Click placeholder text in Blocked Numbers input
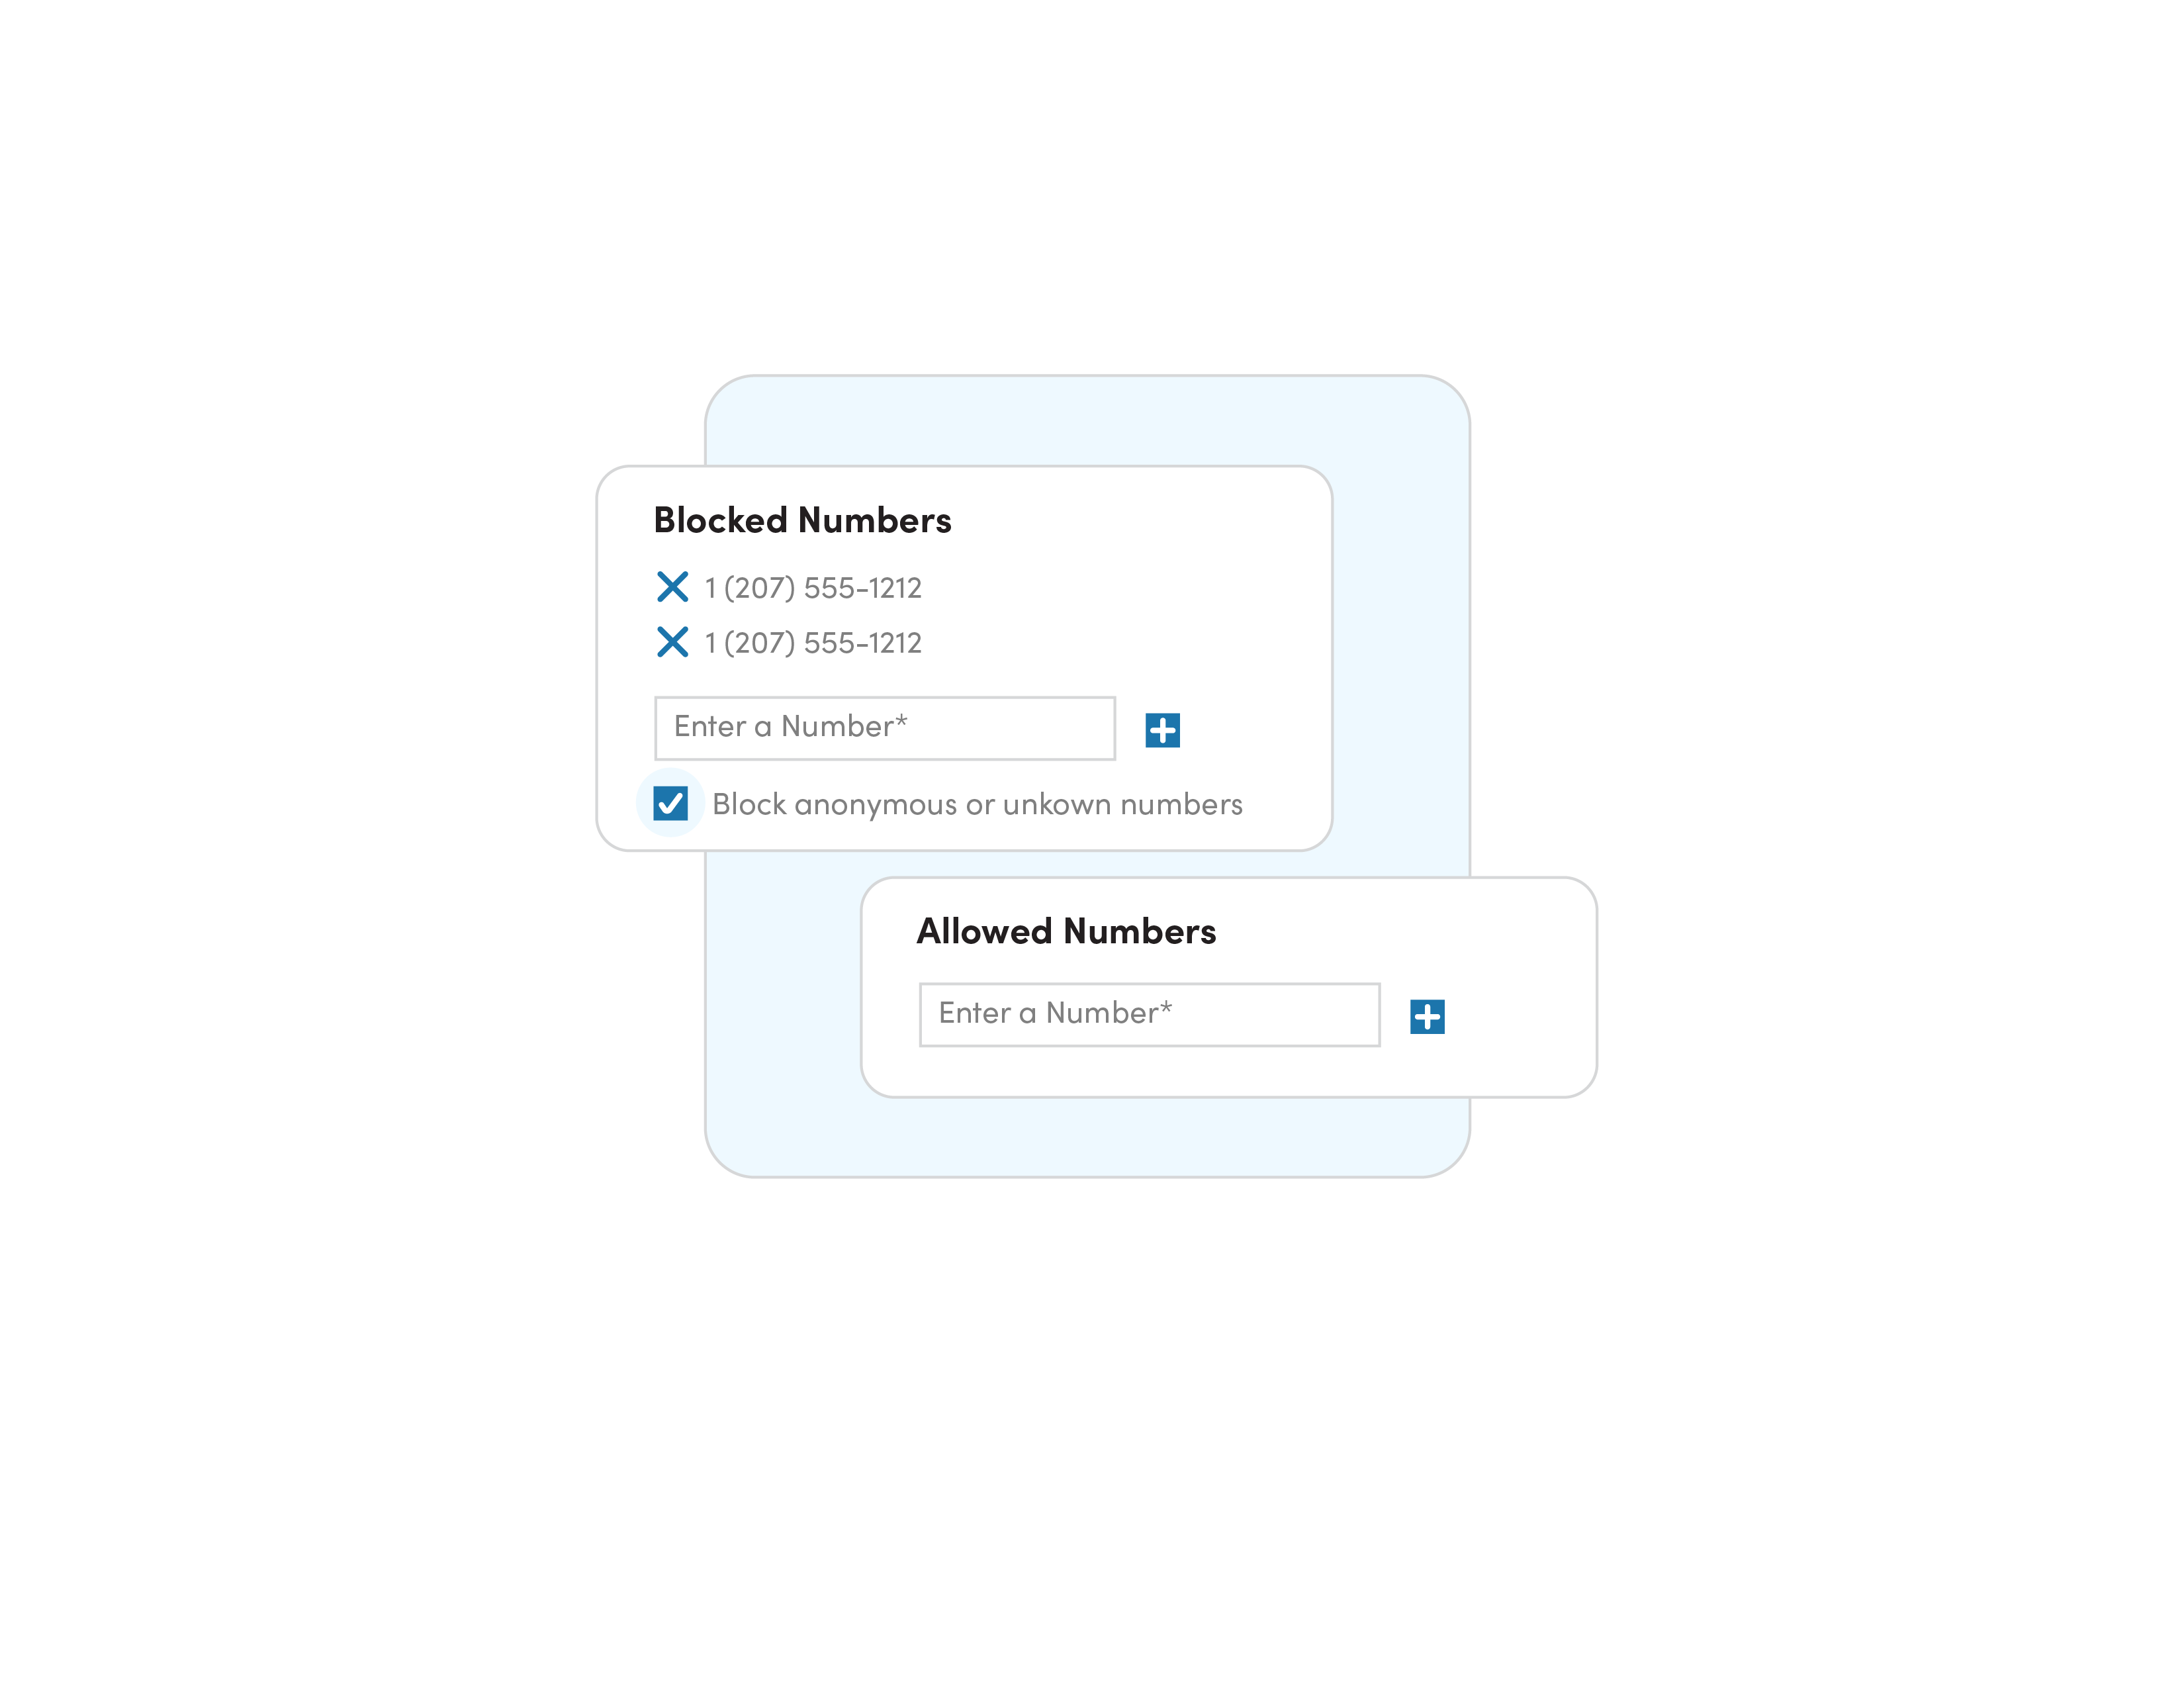The image size is (2184, 1688). click(x=790, y=726)
